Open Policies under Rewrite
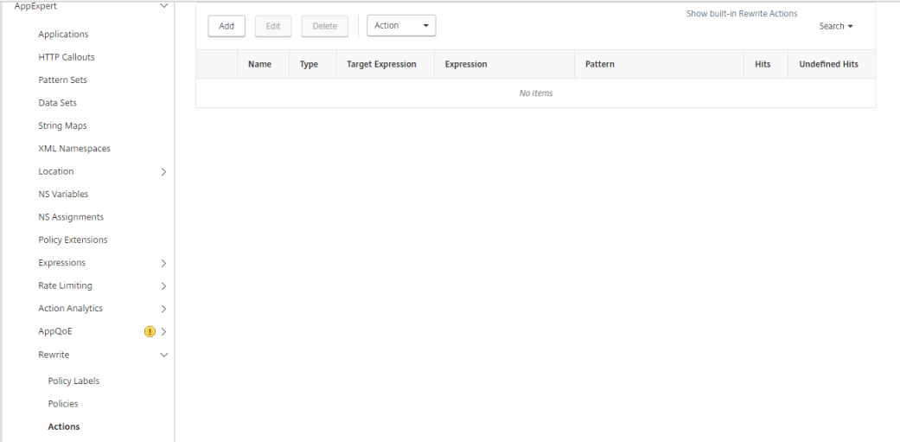The height and width of the screenshot is (442, 900). pos(63,404)
